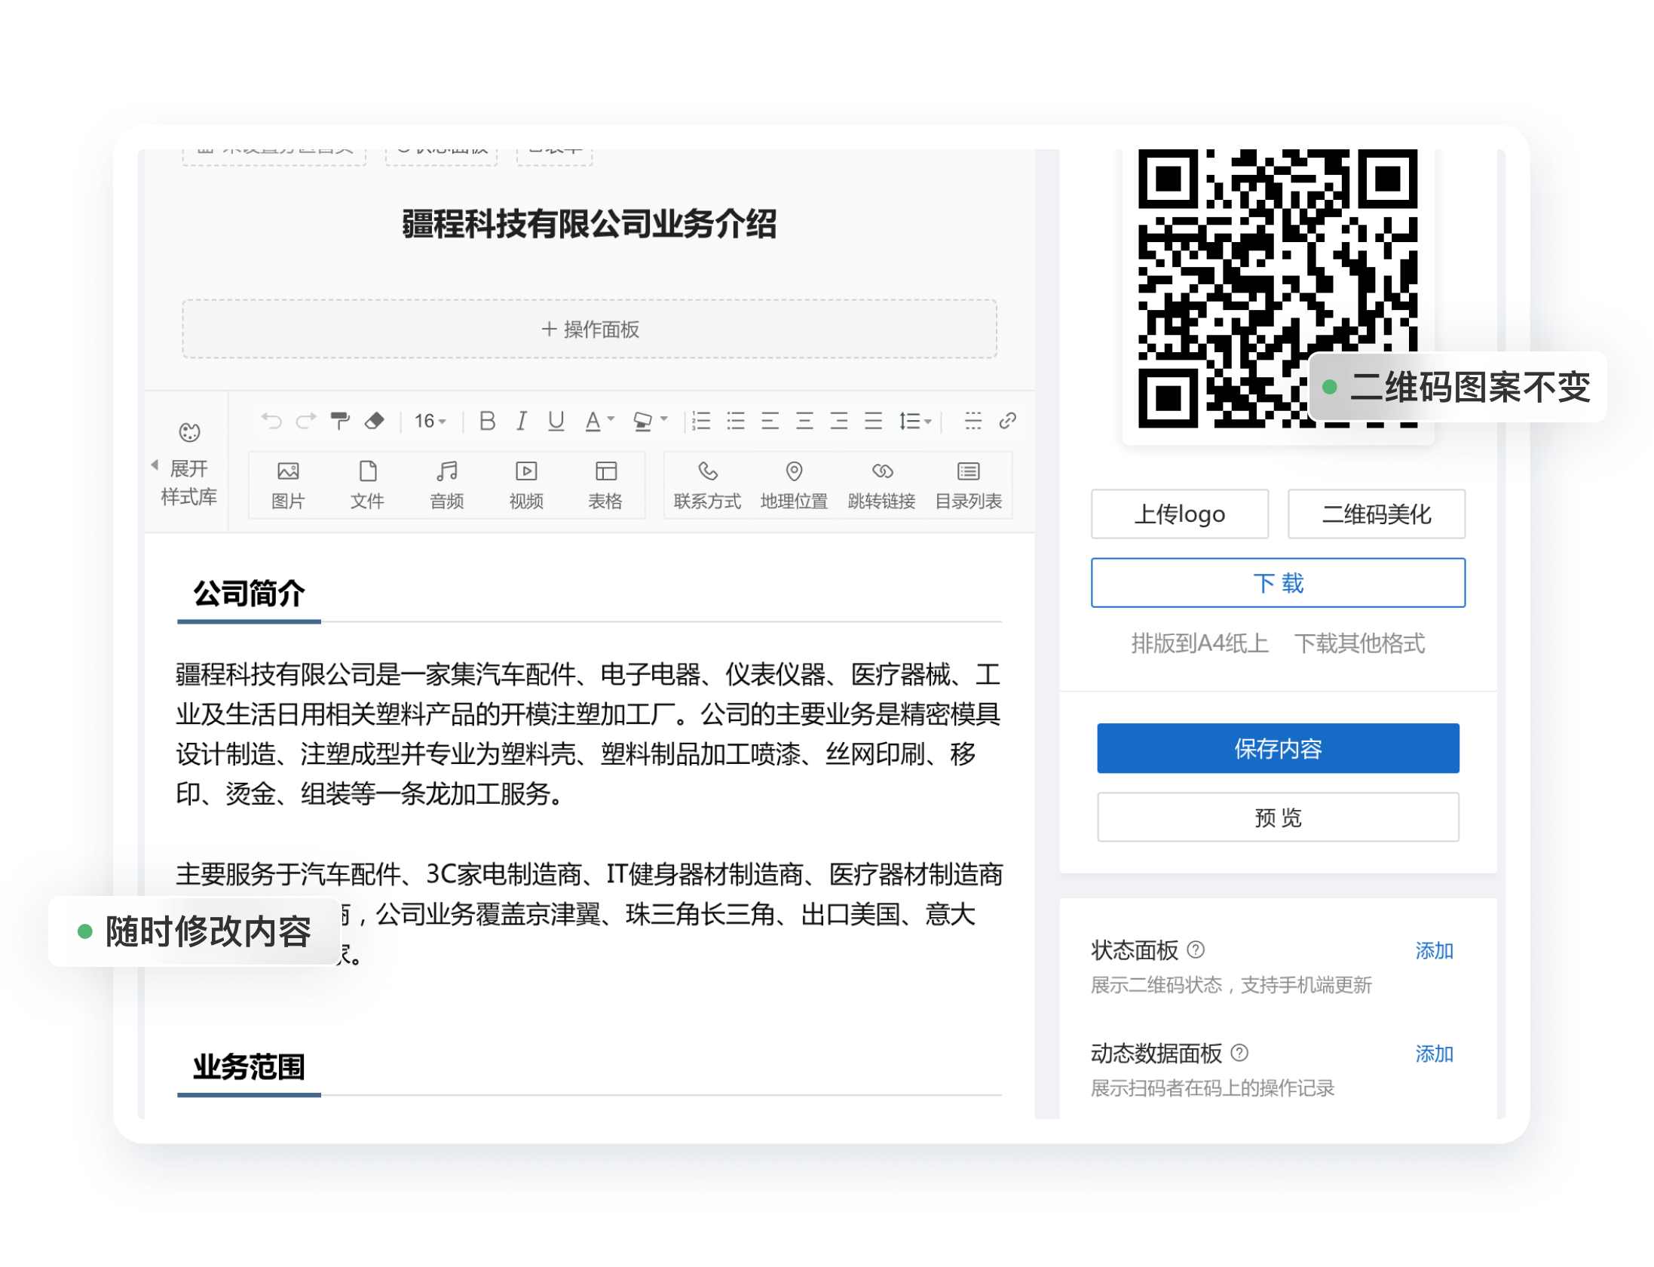Click the + 操作面板 add panel area
Viewport: 1654px width, 1267px height.
pyautogui.click(x=590, y=329)
